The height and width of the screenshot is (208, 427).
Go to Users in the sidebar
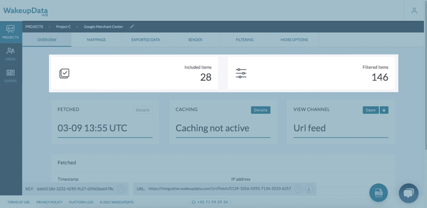[11, 54]
